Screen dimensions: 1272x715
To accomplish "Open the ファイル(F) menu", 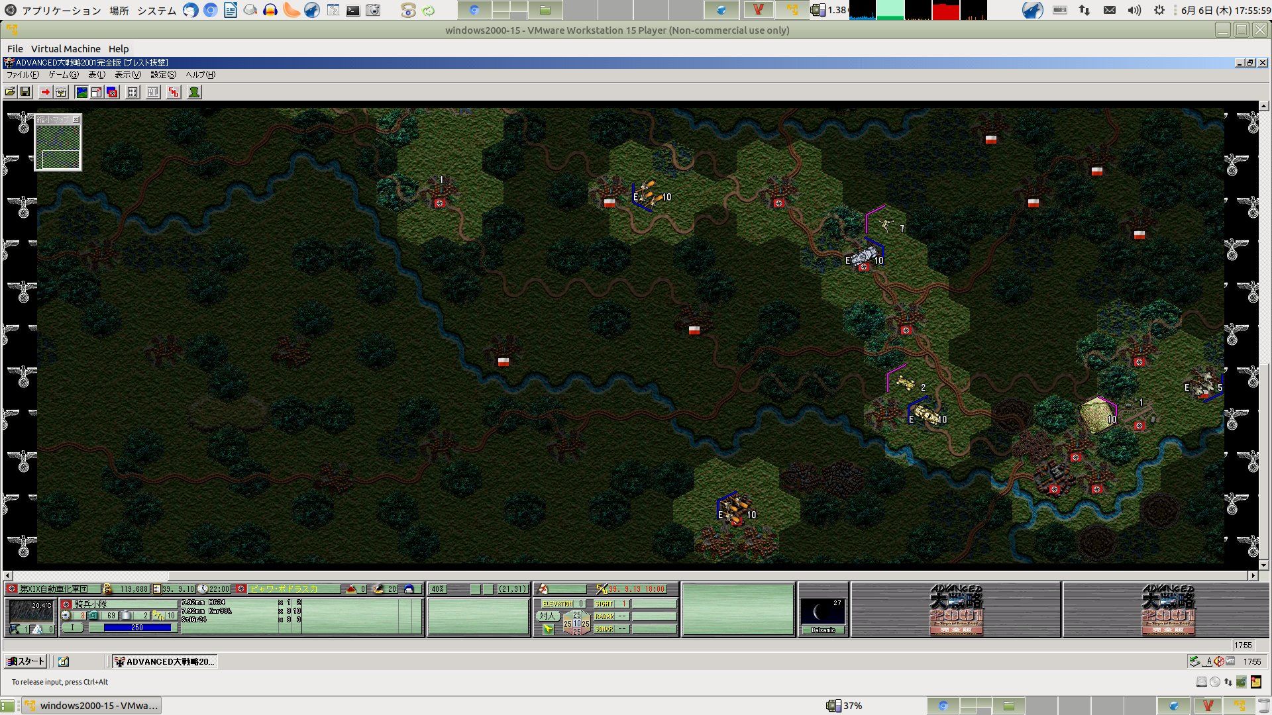I will pos(23,75).
